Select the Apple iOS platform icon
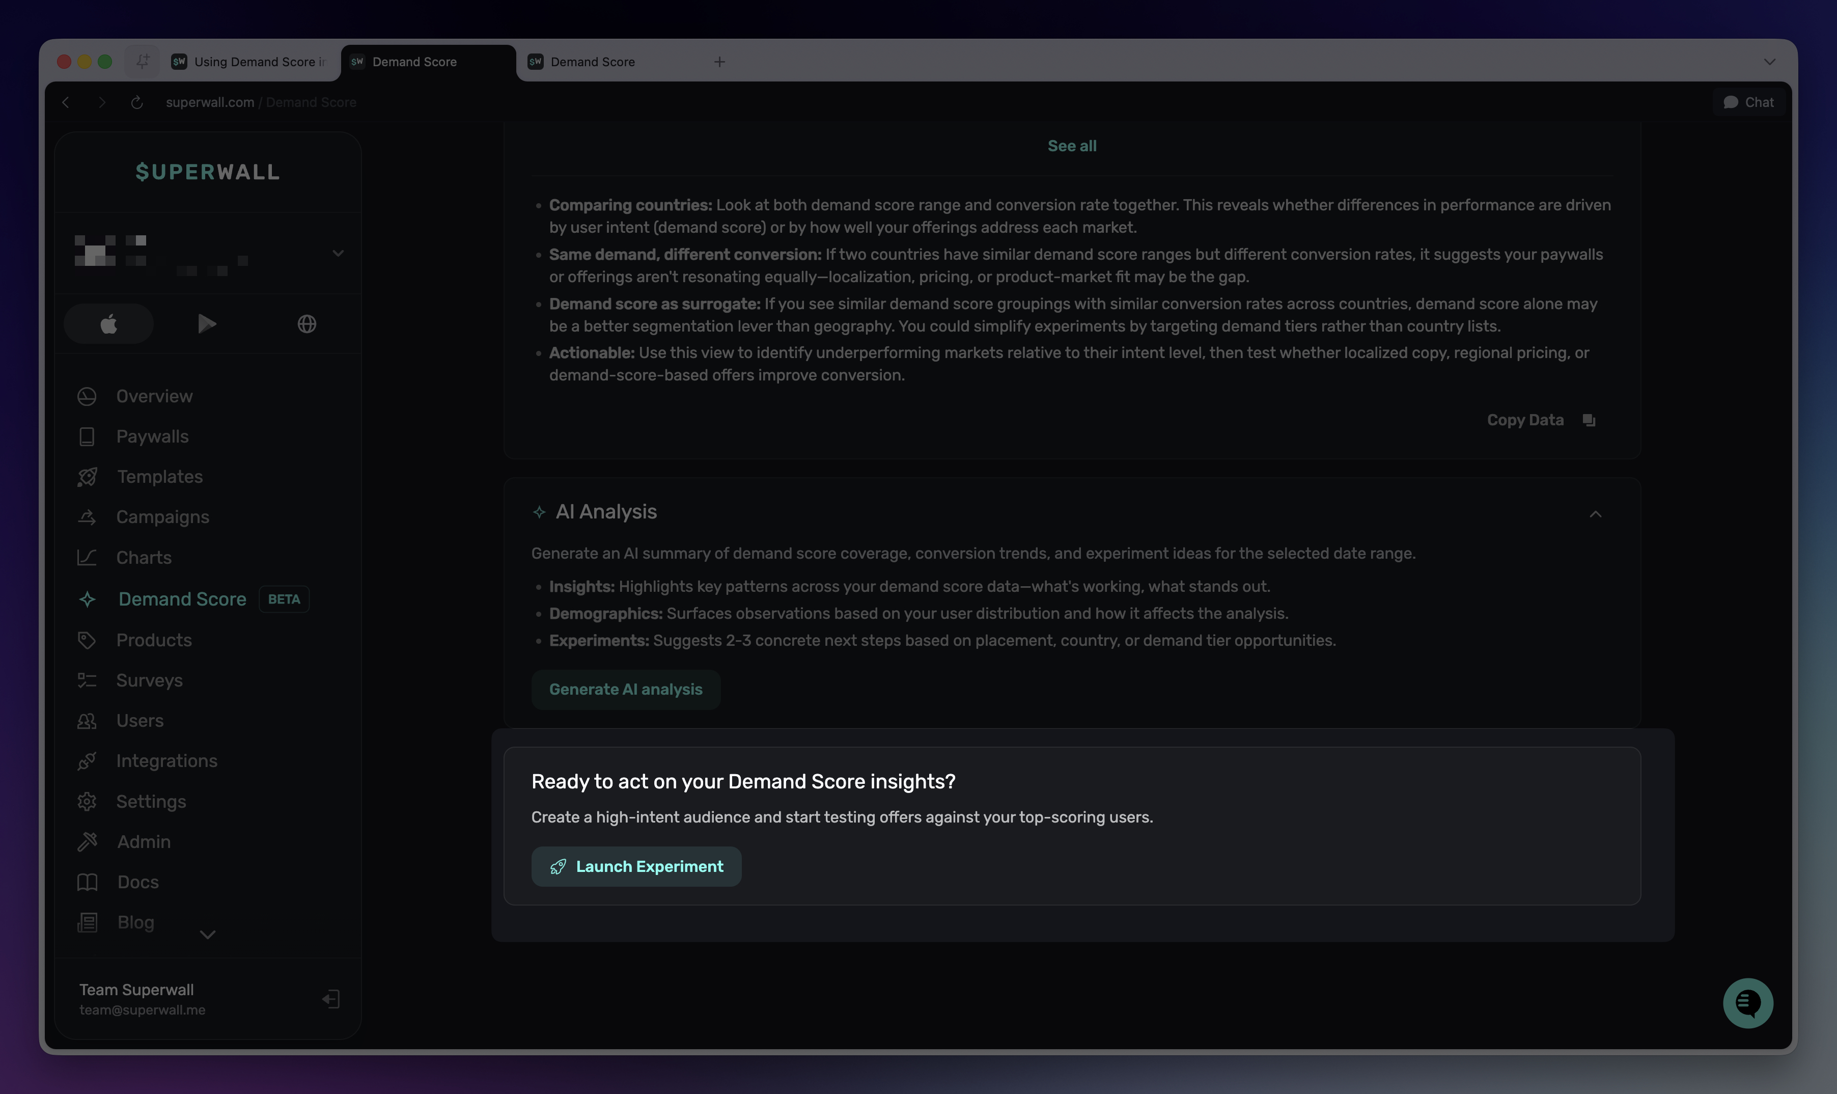This screenshot has height=1094, width=1837. point(108,323)
